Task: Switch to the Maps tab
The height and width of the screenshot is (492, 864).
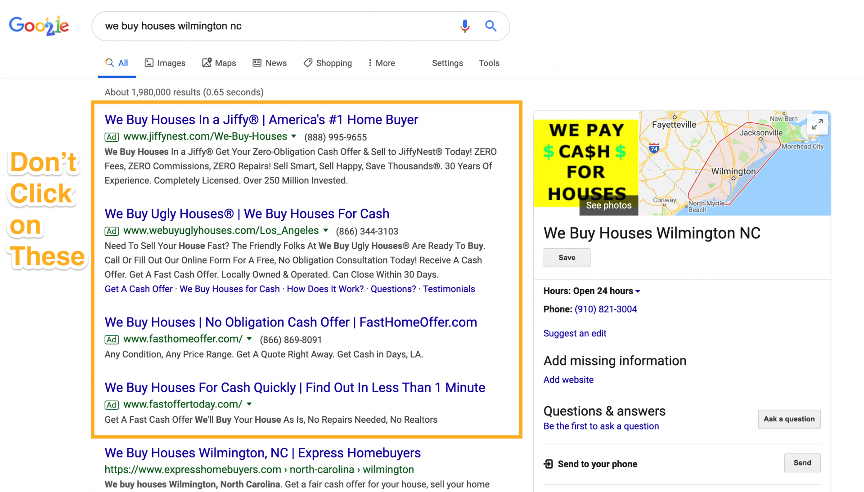Action: [219, 63]
